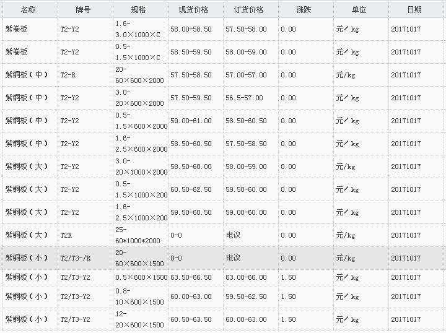
Task: Select the 25-60*1000*2000 specification cell
Action: pyautogui.click(x=138, y=235)
